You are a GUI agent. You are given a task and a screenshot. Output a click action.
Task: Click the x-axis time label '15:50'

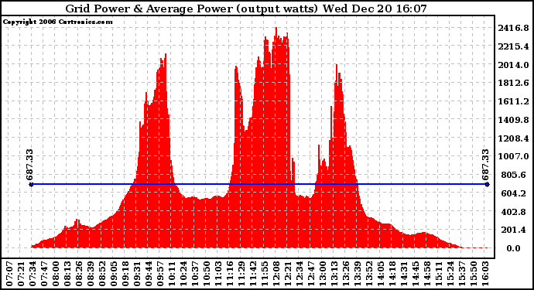[474, 274]
